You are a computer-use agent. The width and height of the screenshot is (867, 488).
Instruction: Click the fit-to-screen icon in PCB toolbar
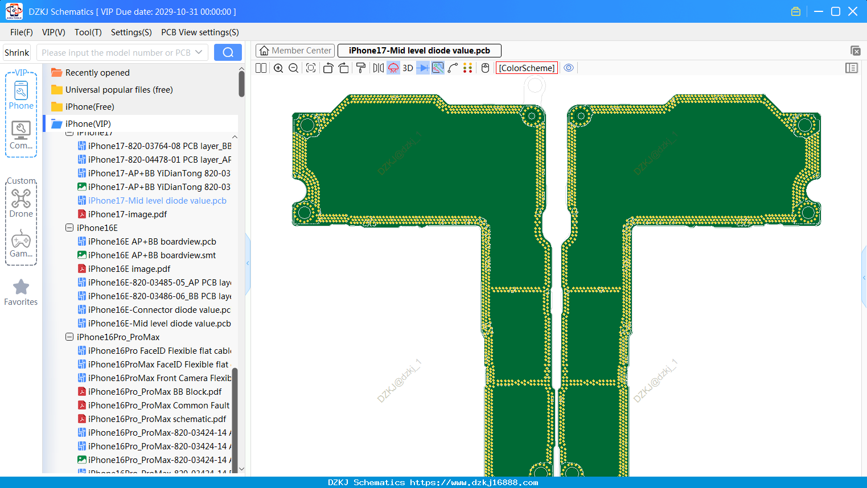[311, 68]
